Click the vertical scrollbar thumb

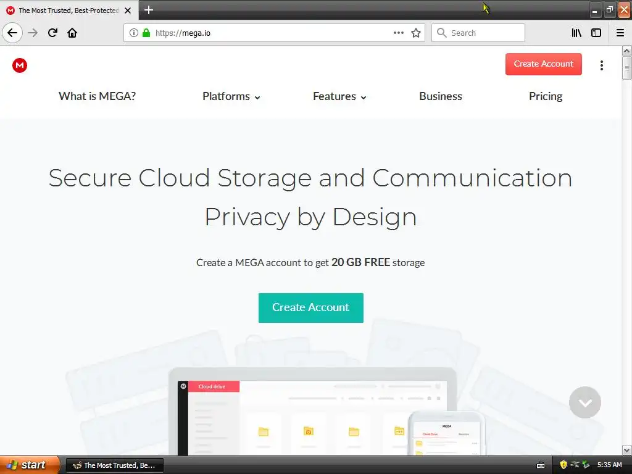[x=626, y=68]
